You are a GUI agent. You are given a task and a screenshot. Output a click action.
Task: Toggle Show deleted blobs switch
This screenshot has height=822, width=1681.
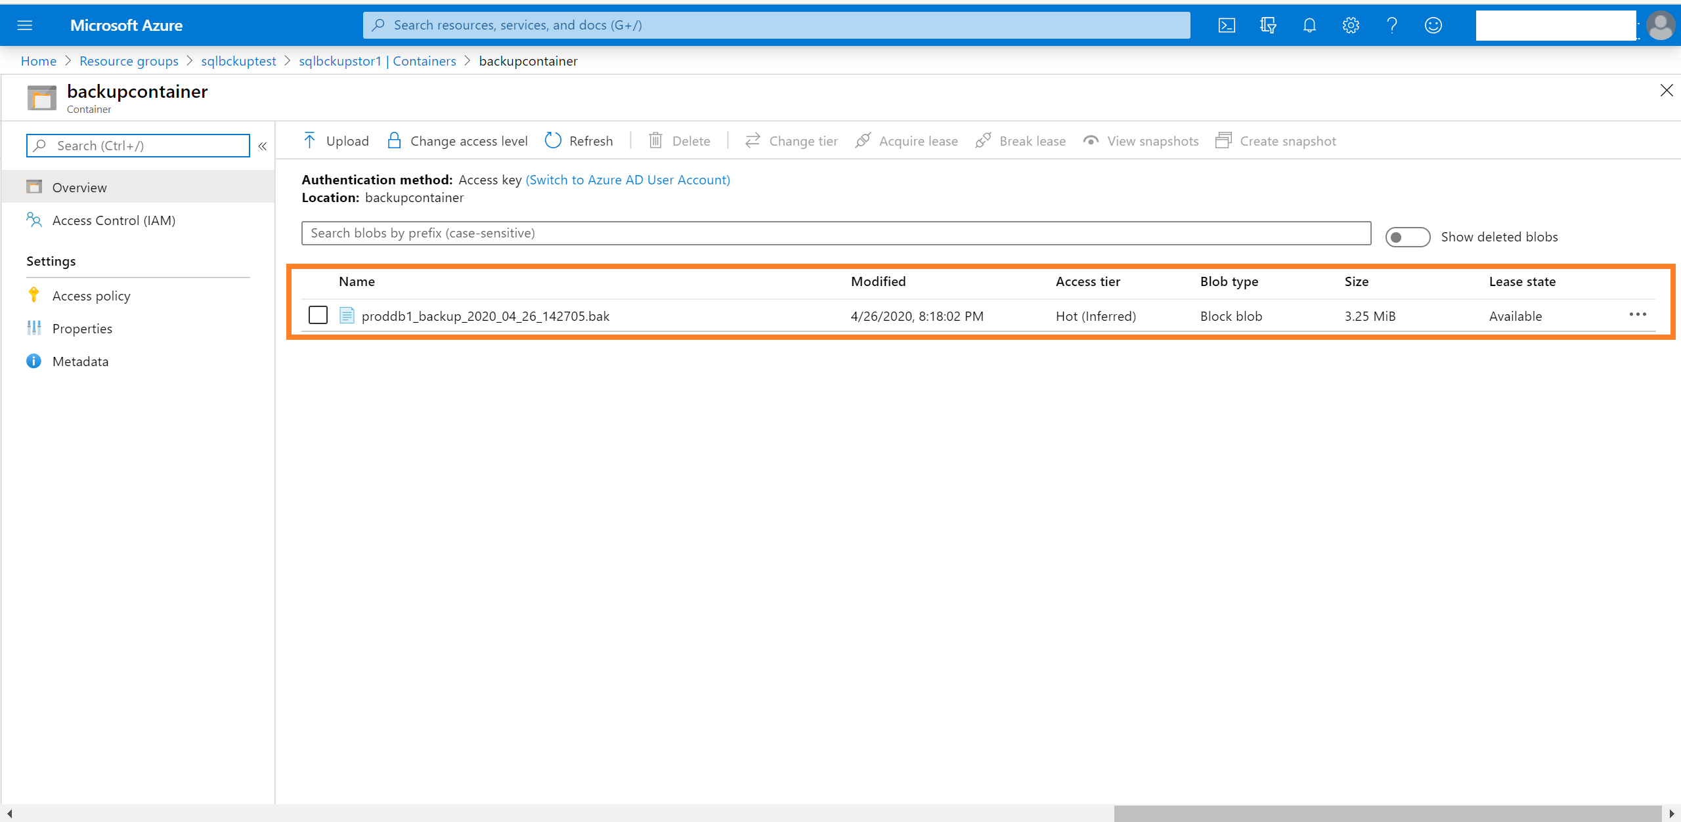(x=1407, y=237)
